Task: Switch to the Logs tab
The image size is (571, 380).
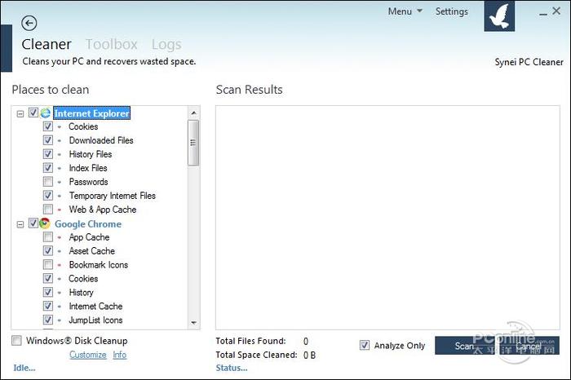Action: 166,44
